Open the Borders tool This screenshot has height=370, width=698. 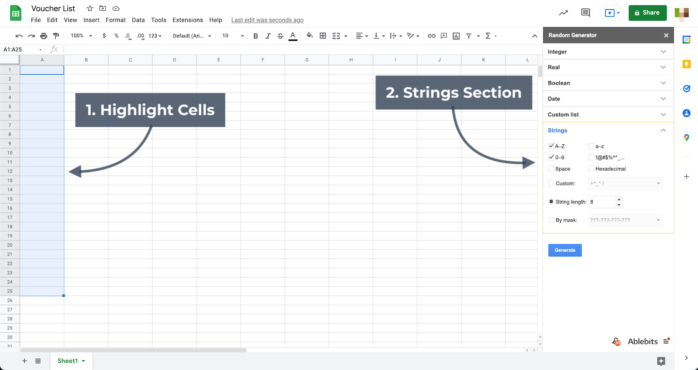click(323, 36)
